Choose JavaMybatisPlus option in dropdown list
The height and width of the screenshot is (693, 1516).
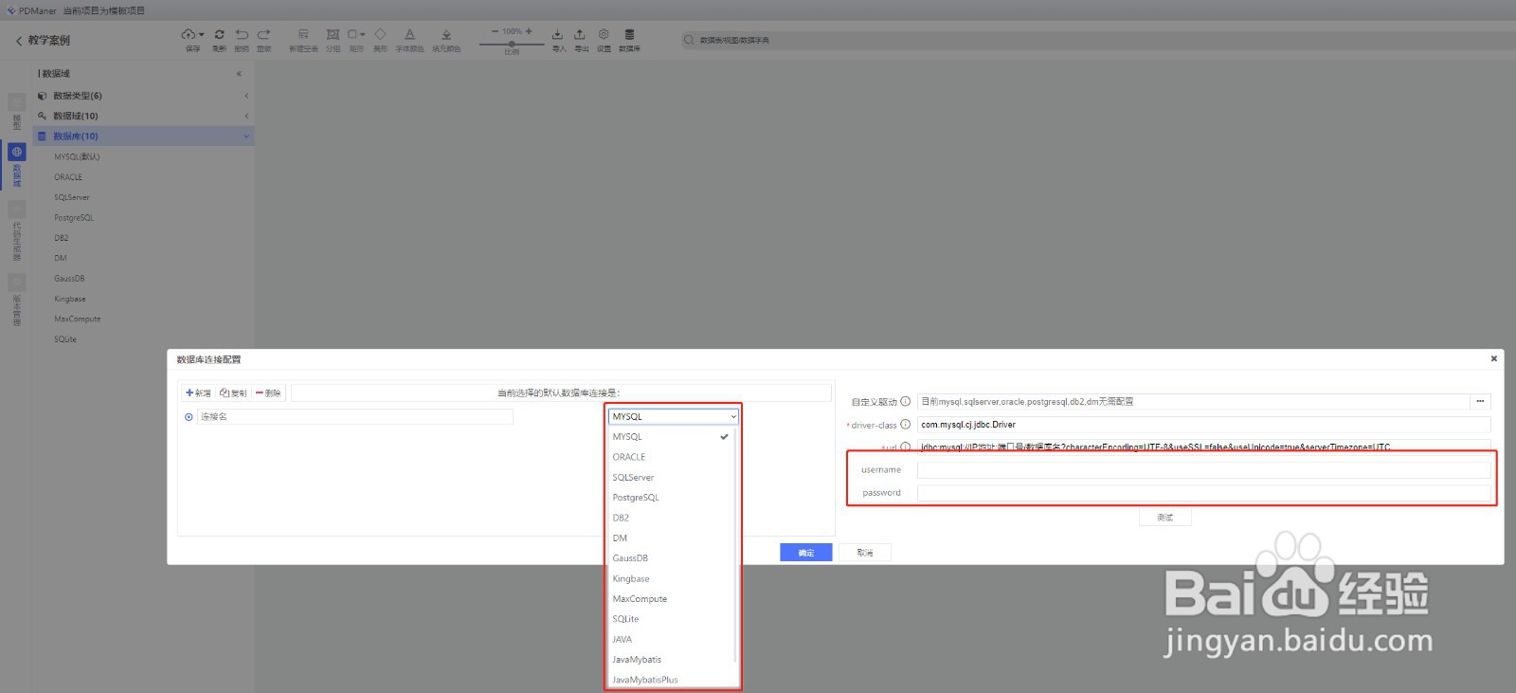click(x=671, y=680)
